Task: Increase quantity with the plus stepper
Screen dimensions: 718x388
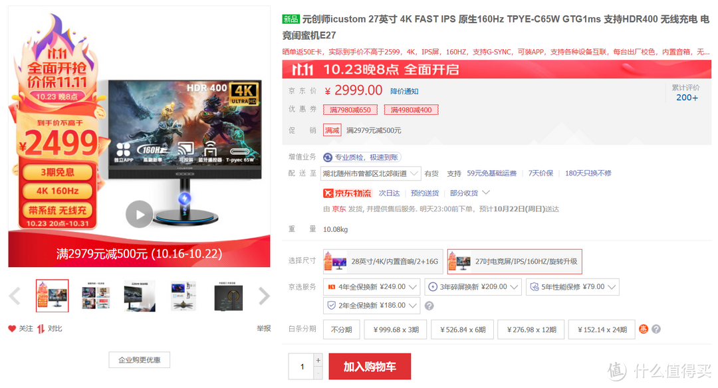Action: coord(318,360)
